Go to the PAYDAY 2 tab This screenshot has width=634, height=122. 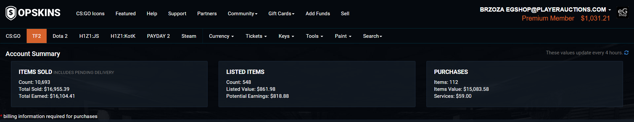click(158, 36)
